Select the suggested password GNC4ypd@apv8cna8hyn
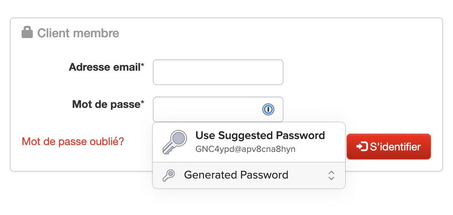Screen dimensions: 453x215 [246, 149]
